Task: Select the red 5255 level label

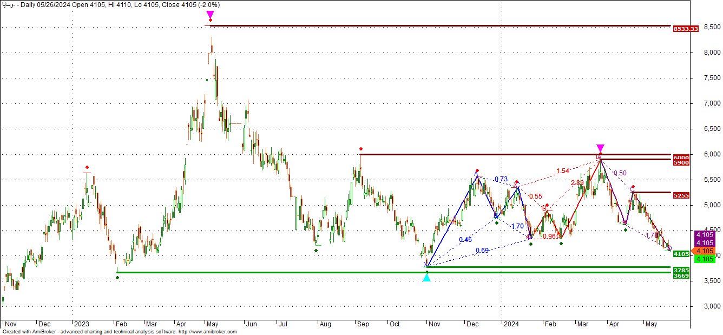Action: click(x=681, y=195)
